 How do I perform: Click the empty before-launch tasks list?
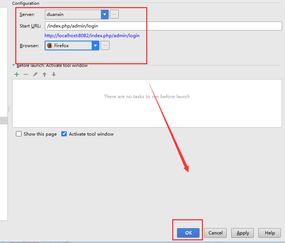(x=147, y=103)
